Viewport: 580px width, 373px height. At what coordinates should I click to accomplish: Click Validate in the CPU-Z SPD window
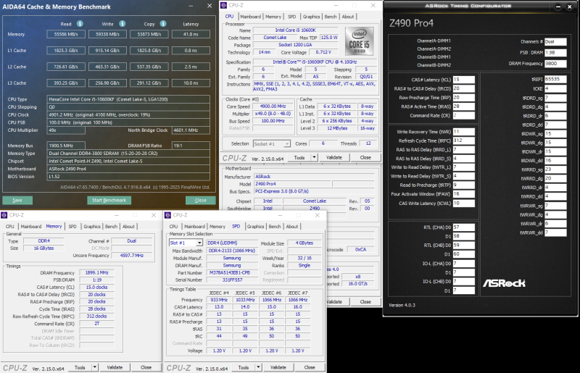278,367
